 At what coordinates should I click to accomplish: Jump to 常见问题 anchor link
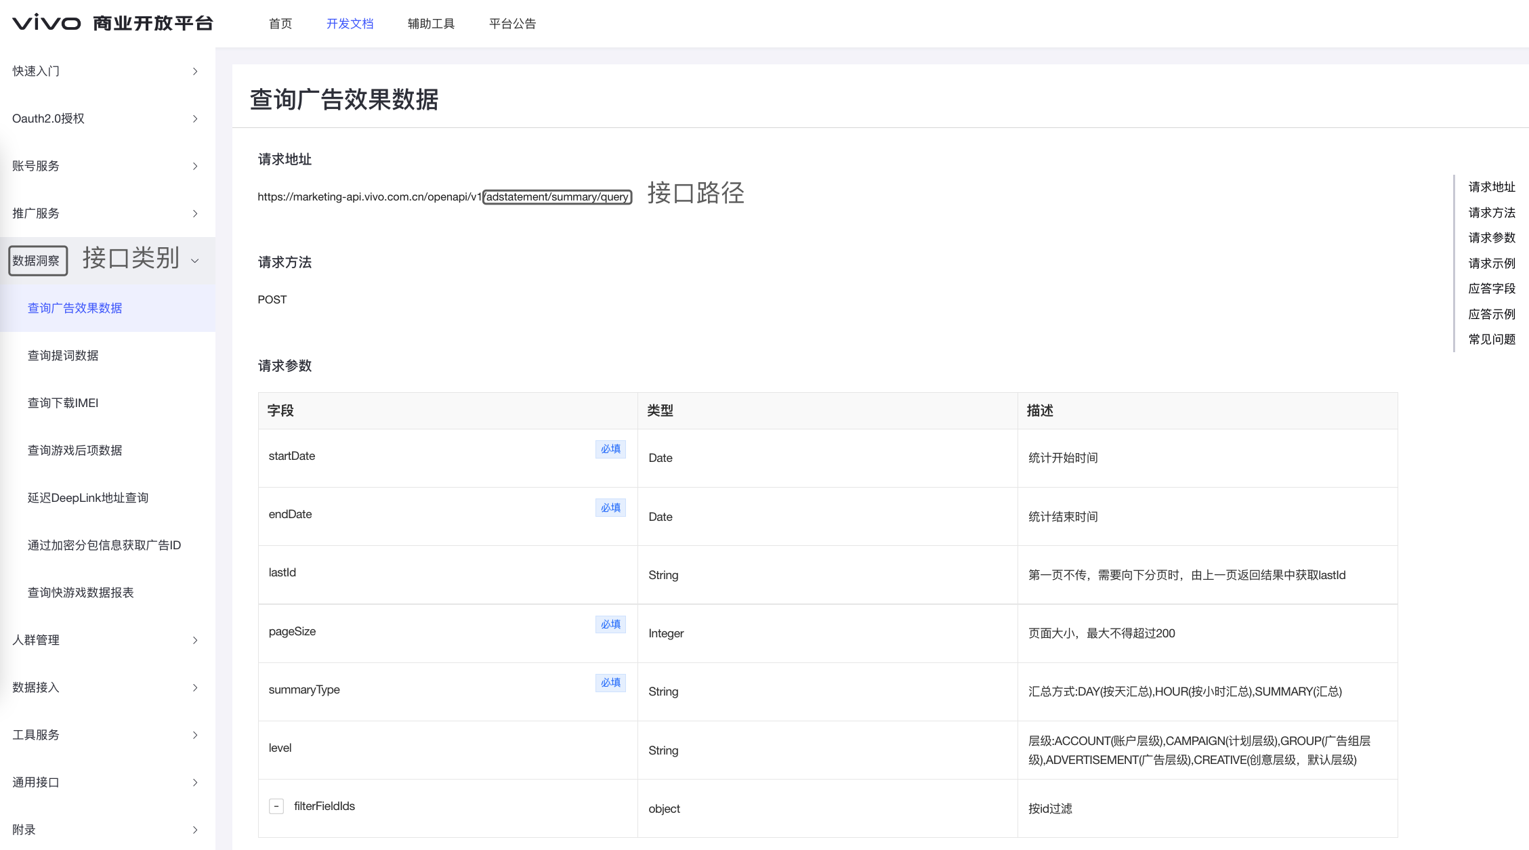click(x=1491, y=339)
